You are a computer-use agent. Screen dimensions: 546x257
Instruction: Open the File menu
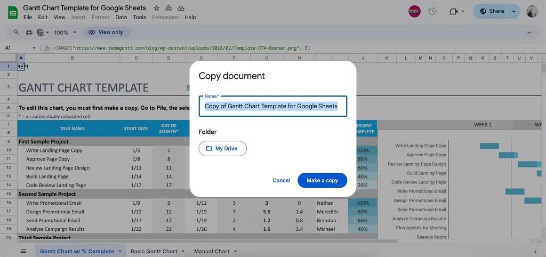(x=28, y=17)
